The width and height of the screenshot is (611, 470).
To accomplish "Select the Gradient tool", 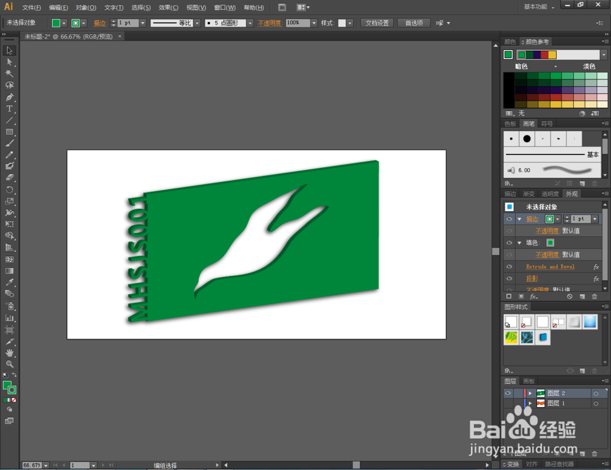I will pyautogui.click(x=9, y=271).
